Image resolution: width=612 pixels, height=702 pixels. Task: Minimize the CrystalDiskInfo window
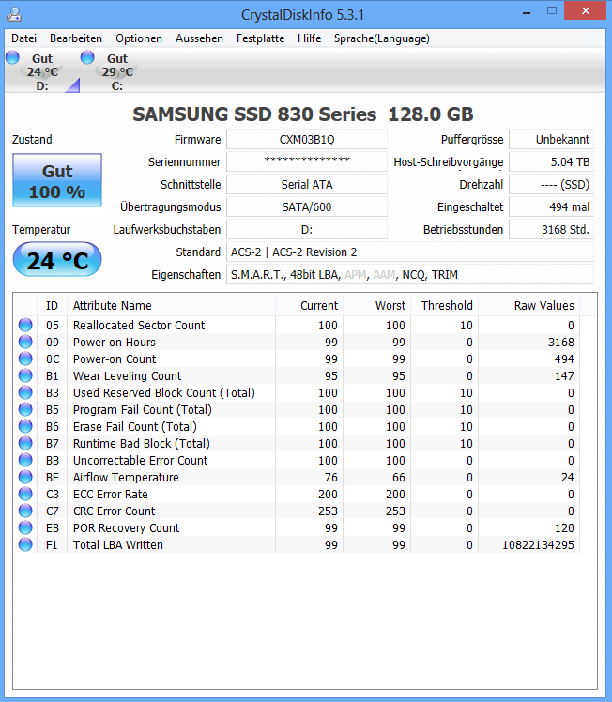click(x=527, y=12)
